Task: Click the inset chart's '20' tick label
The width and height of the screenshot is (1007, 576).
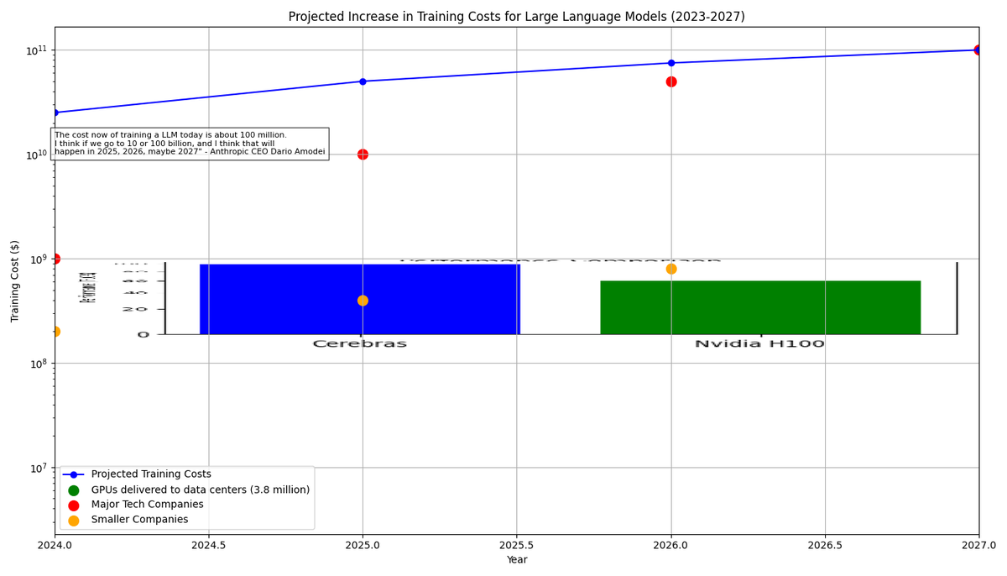Action: [136, 310]
